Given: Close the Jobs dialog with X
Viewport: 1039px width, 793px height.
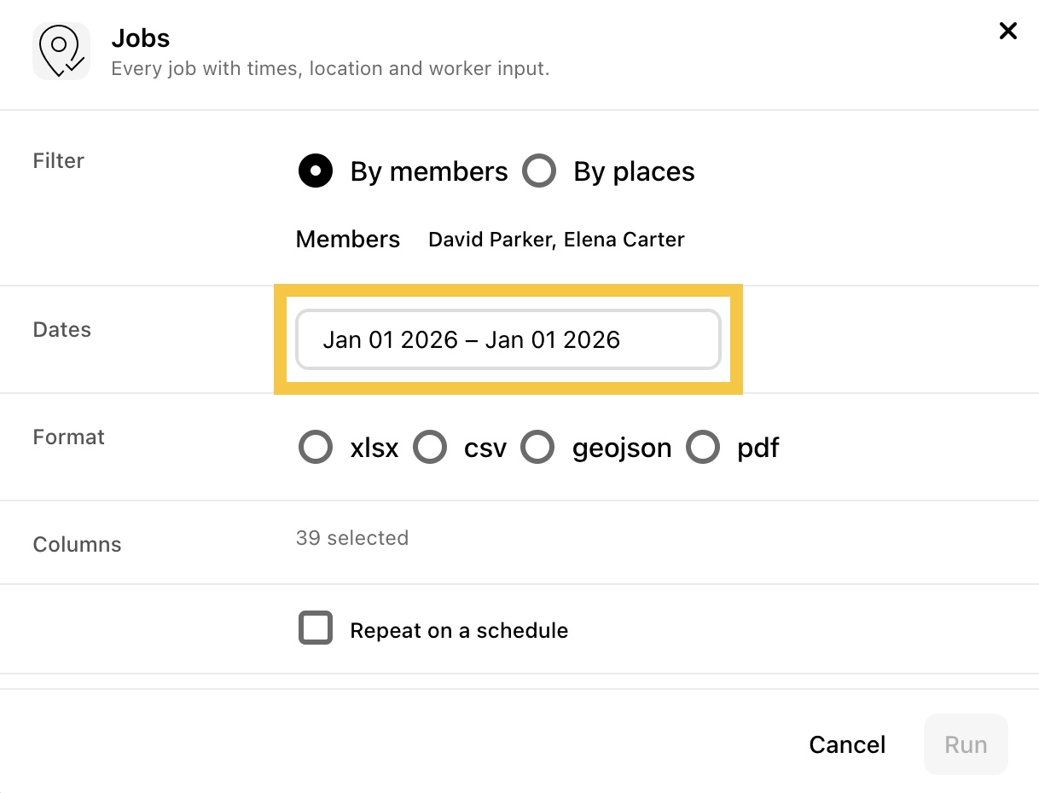Looking at the screenshot, I should pos(1008,32).
